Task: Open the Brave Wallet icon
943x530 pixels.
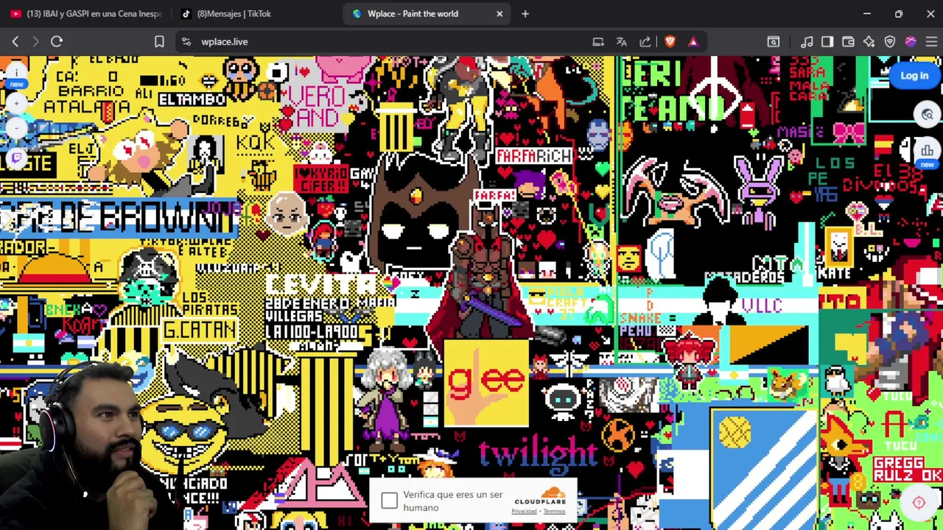Action: tap(848, 42)
